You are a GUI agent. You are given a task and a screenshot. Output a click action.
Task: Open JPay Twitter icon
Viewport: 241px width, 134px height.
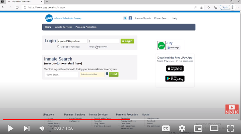click(125, 18)
